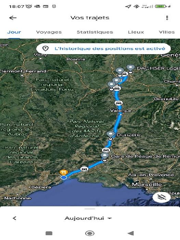Screen dimensions: 180x240
Task: Switch to the Voyages tab
Action: [x=49, y=32]
